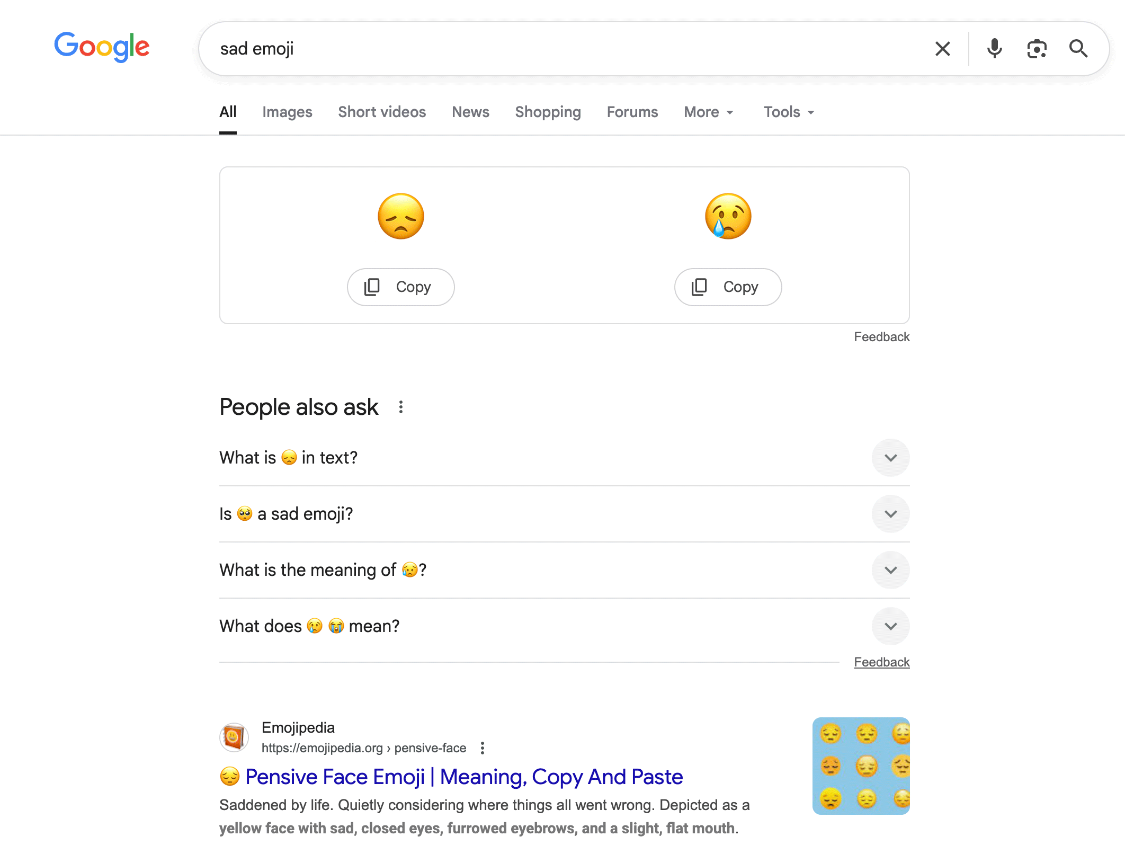
Task: Click the search magnifier icon
Action: click(x=1078, y=48)
